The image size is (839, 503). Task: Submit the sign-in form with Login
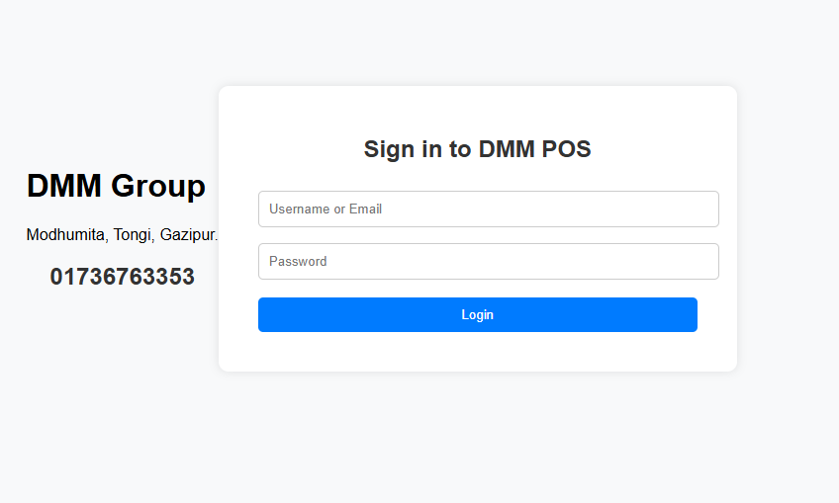pyautogui.click(x=477, y=315)
